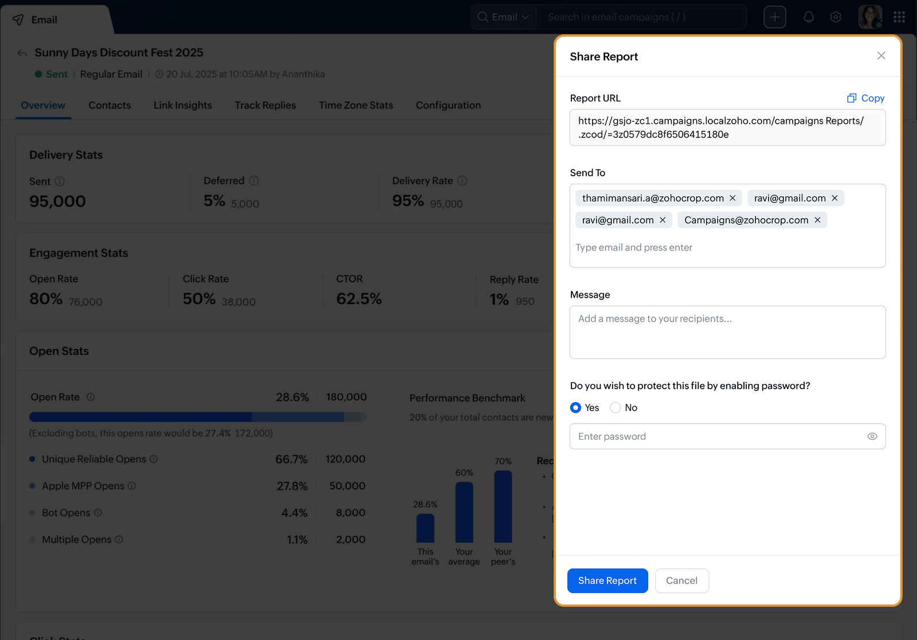Click the Regular Email label
The height and width of the screenshot is (640, 917).
[x=111, y=74]
